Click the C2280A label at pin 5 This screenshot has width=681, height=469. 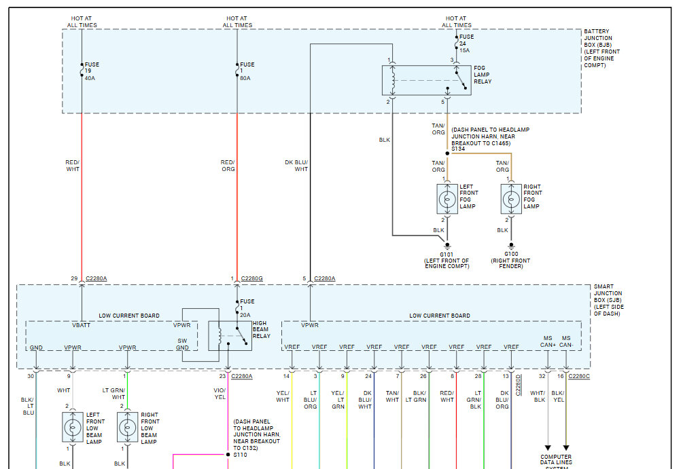(325, 278)
